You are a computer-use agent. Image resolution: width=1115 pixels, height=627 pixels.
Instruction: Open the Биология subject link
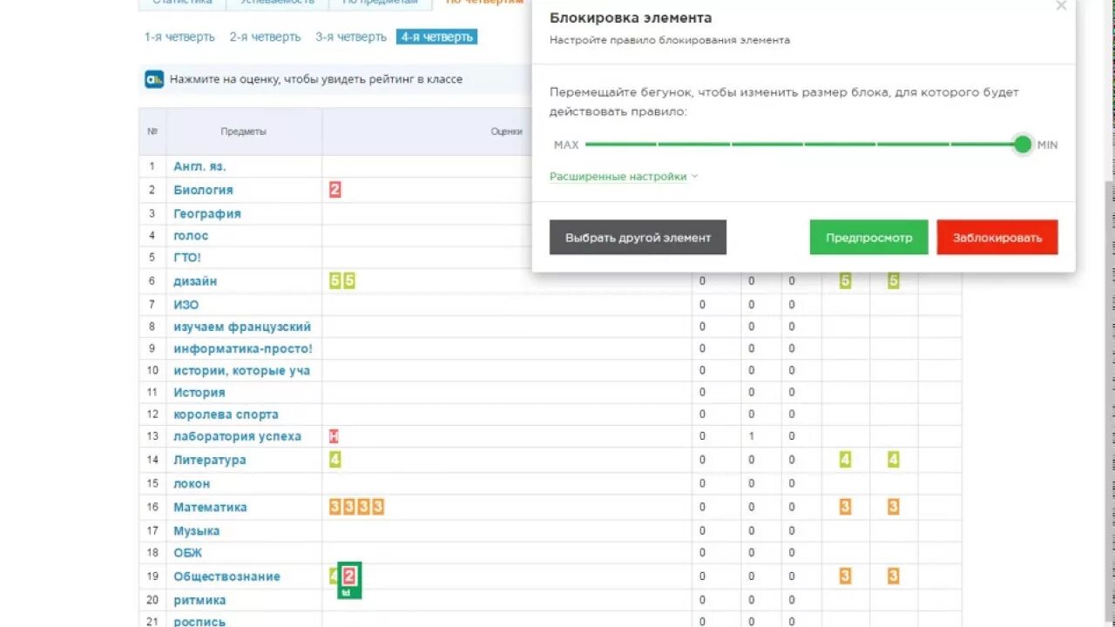point(203,190)
